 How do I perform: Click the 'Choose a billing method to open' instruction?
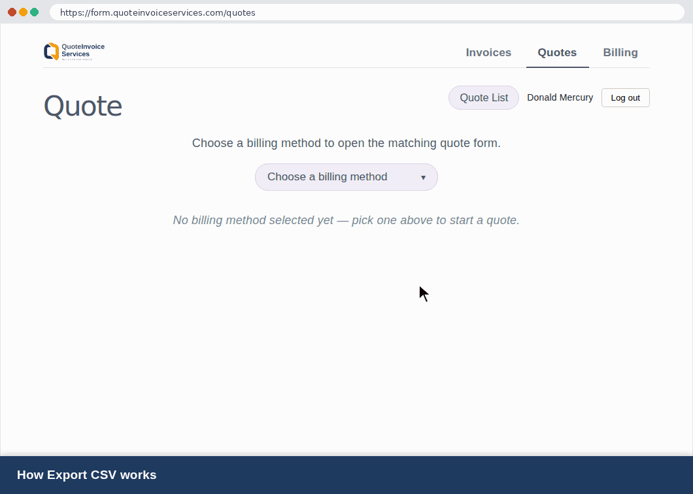tap(346, 143)
